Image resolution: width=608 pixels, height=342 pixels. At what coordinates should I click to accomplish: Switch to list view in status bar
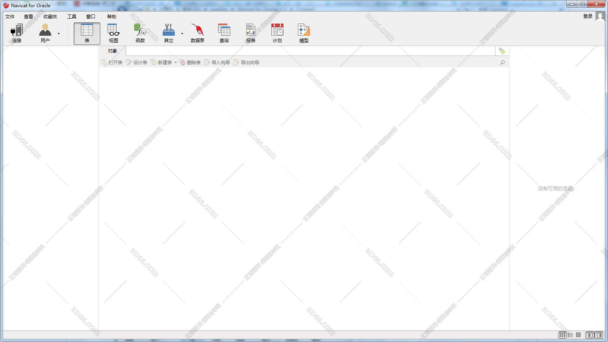click(570, 335)
